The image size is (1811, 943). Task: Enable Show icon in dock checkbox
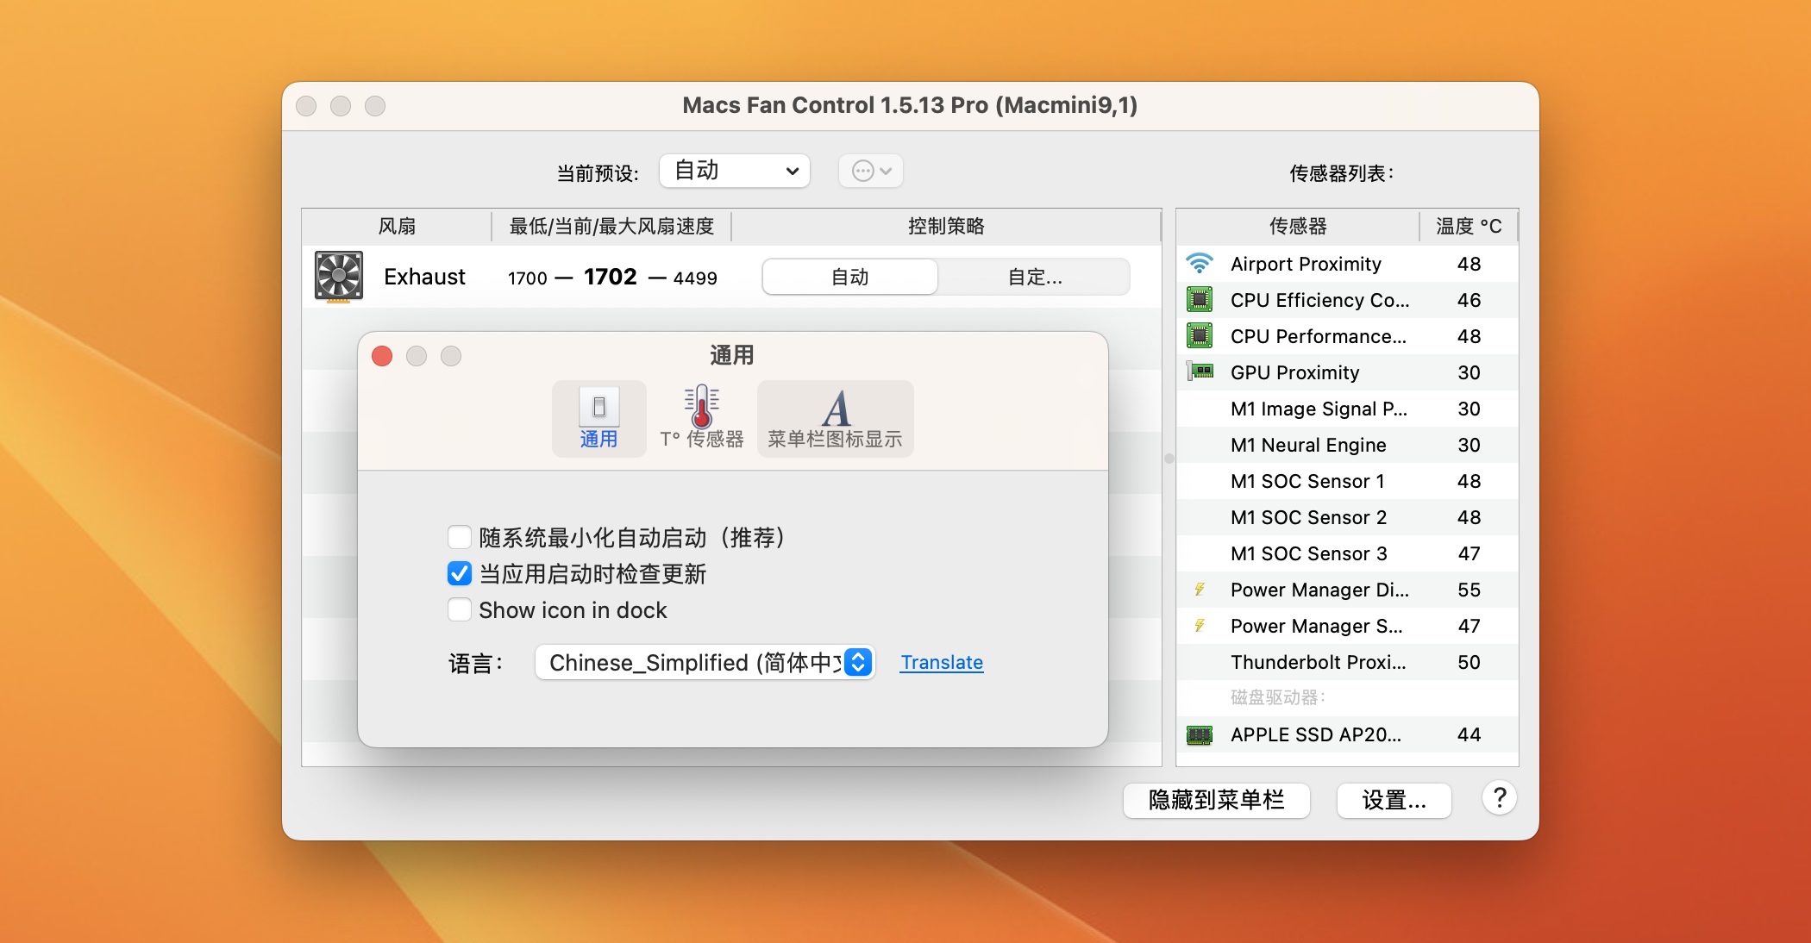460,610
